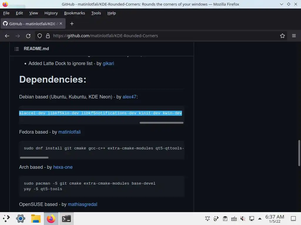Click the keyboard icon in system tray

[x=234, y=219]
